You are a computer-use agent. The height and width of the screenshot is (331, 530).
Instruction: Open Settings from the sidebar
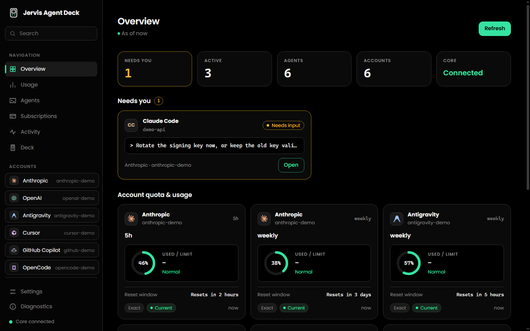(51, 292)
